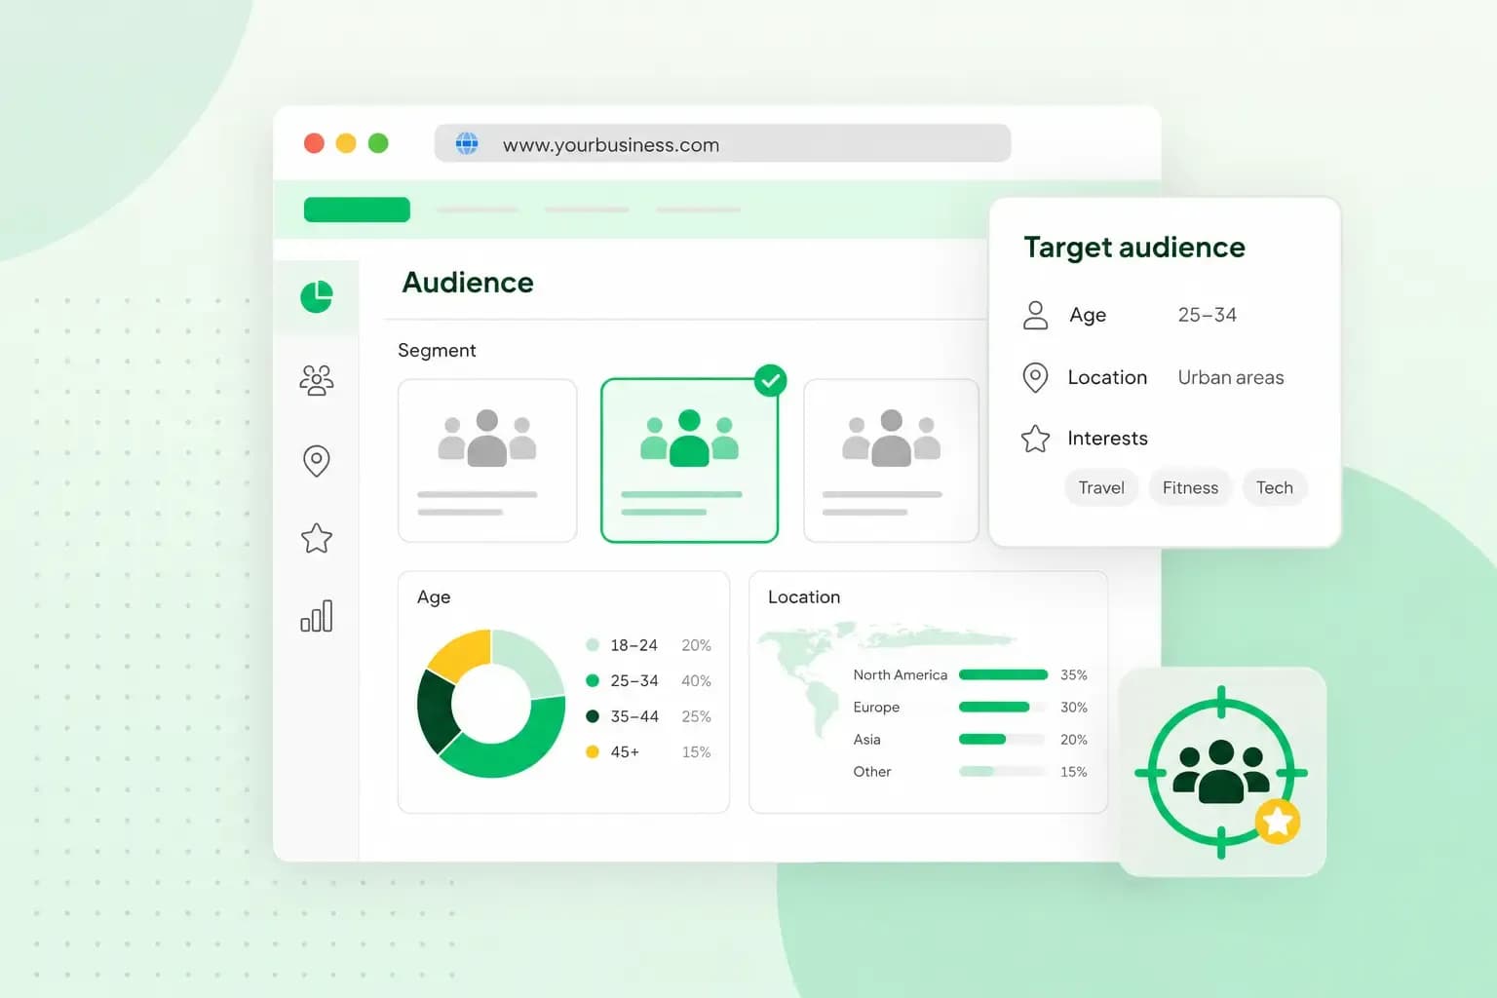
Task: Open the bar chart analytics sidebar icon
Action: click(317, 616)
